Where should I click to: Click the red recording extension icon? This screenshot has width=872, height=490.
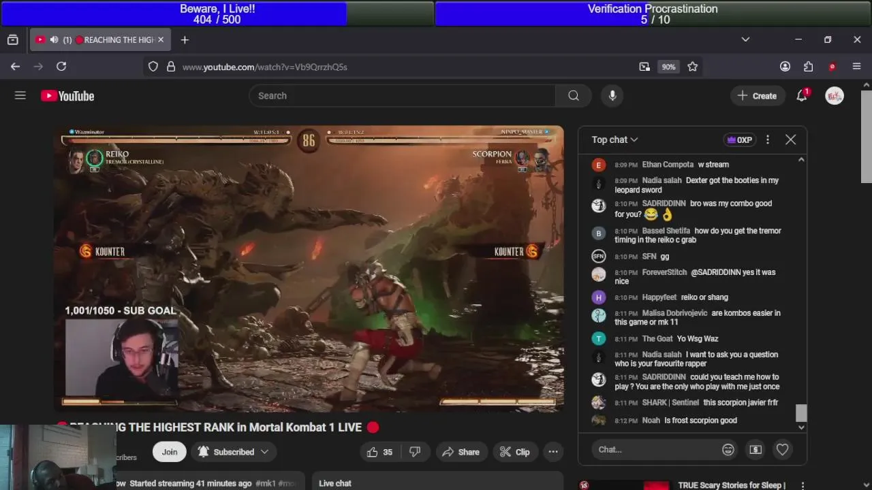[x=832, y=67]
